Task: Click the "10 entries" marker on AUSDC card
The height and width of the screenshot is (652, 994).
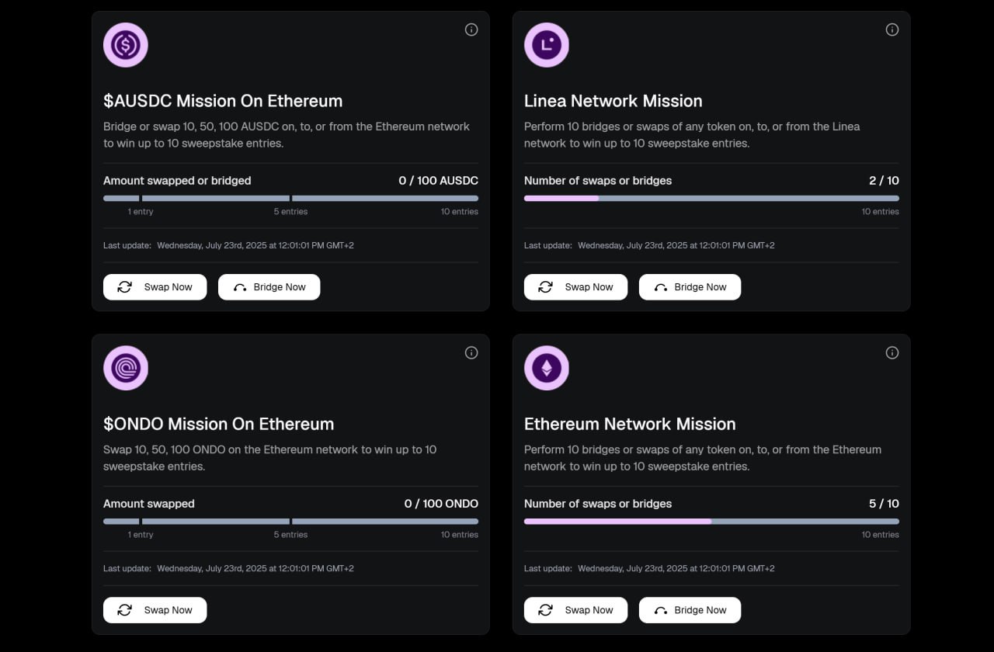Action: [x=459, y=212]
